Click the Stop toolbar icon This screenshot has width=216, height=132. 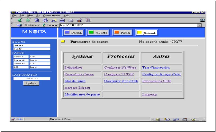[88, 20]
